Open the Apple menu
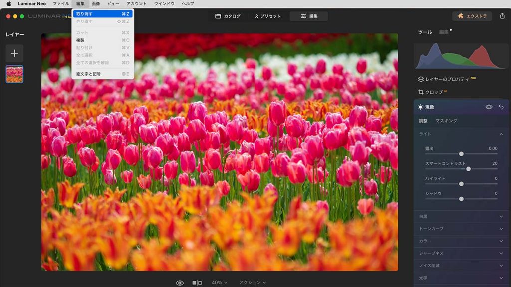 [x=9, y=4]
